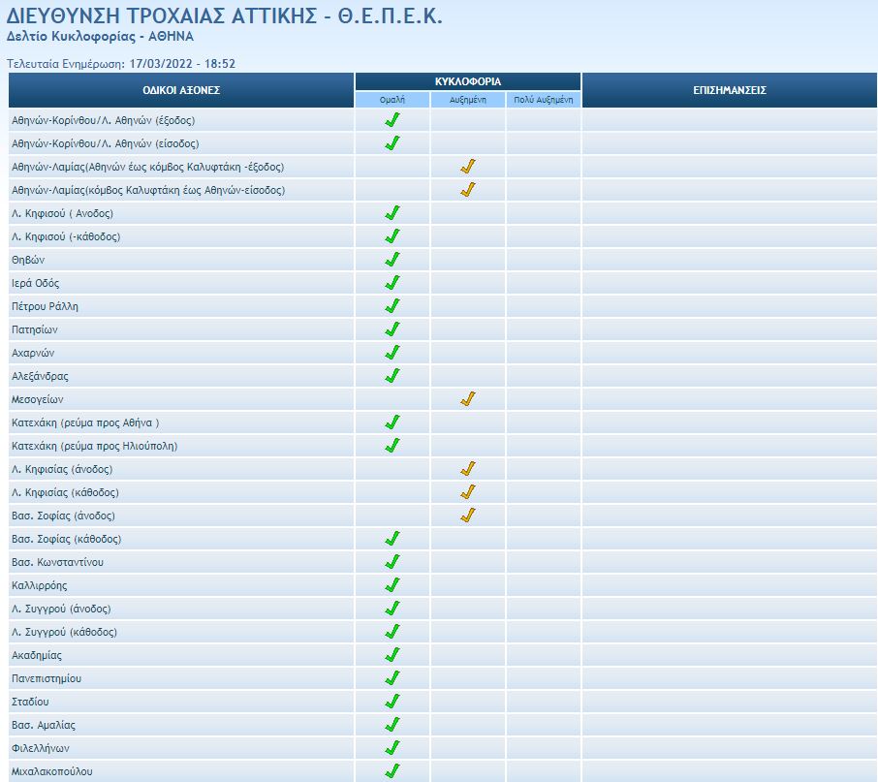This screenshot has height=782, width=878.
Task: Click the ΟΔΙΚΟΙ ΑΞΟΝΕΣ column header
Action: point(181,90)
